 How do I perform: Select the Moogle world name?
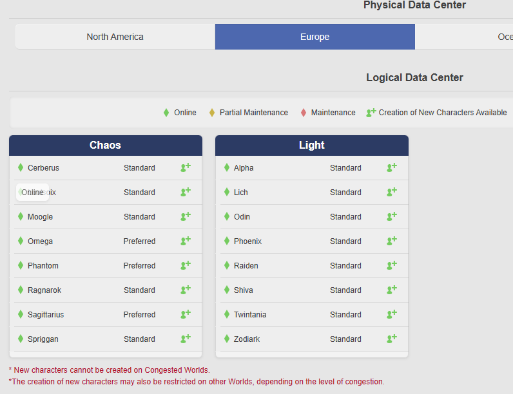point(40,217)
